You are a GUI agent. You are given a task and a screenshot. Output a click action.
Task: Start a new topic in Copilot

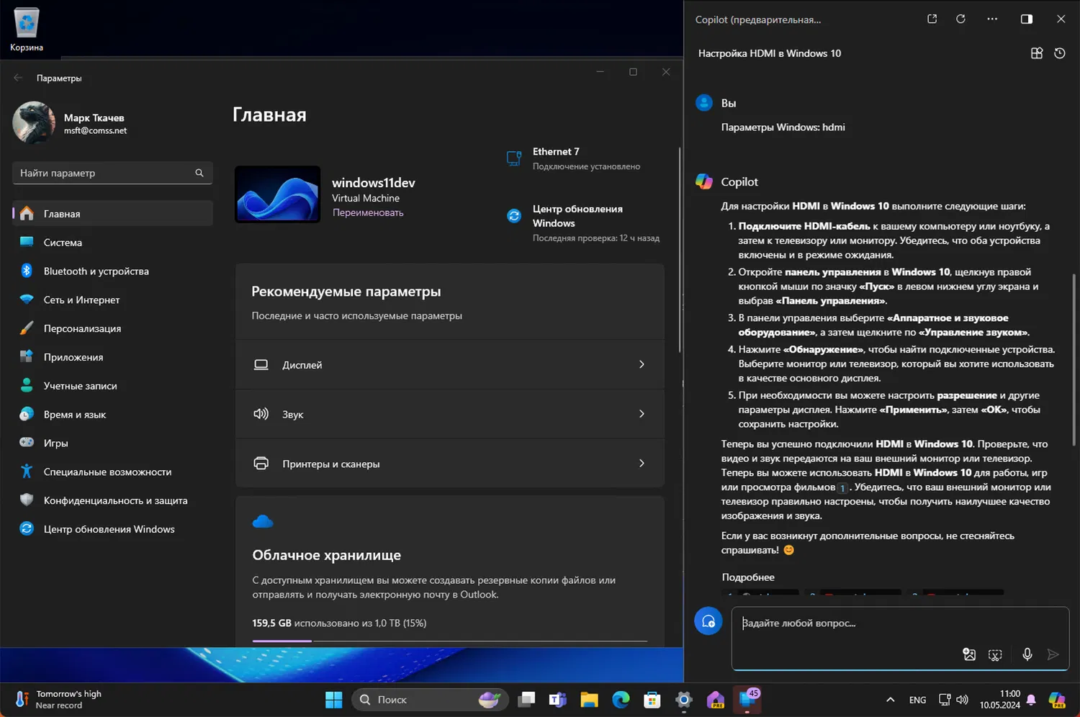pos(708,621)
